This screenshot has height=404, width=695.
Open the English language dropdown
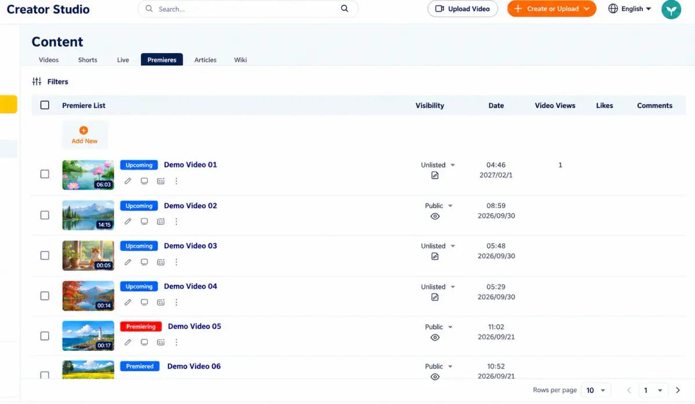[x=630, y=9]
